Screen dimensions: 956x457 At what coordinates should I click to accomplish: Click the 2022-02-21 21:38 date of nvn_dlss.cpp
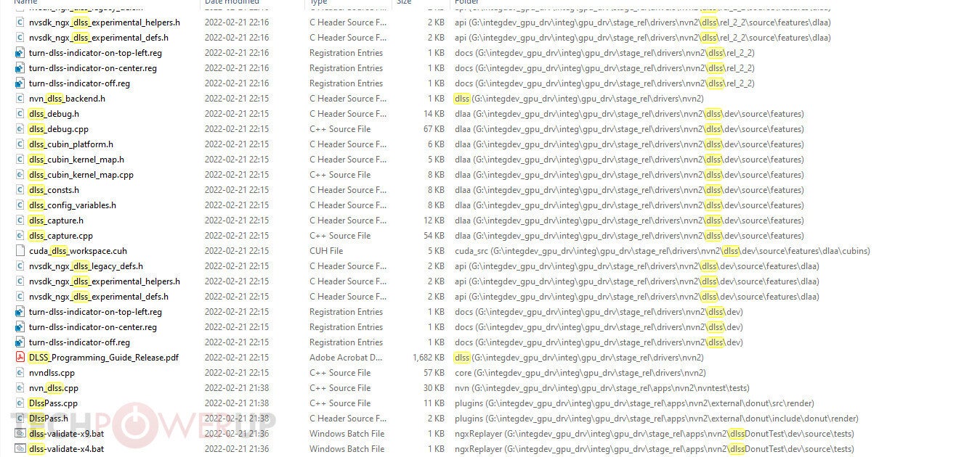pos(236,388)
